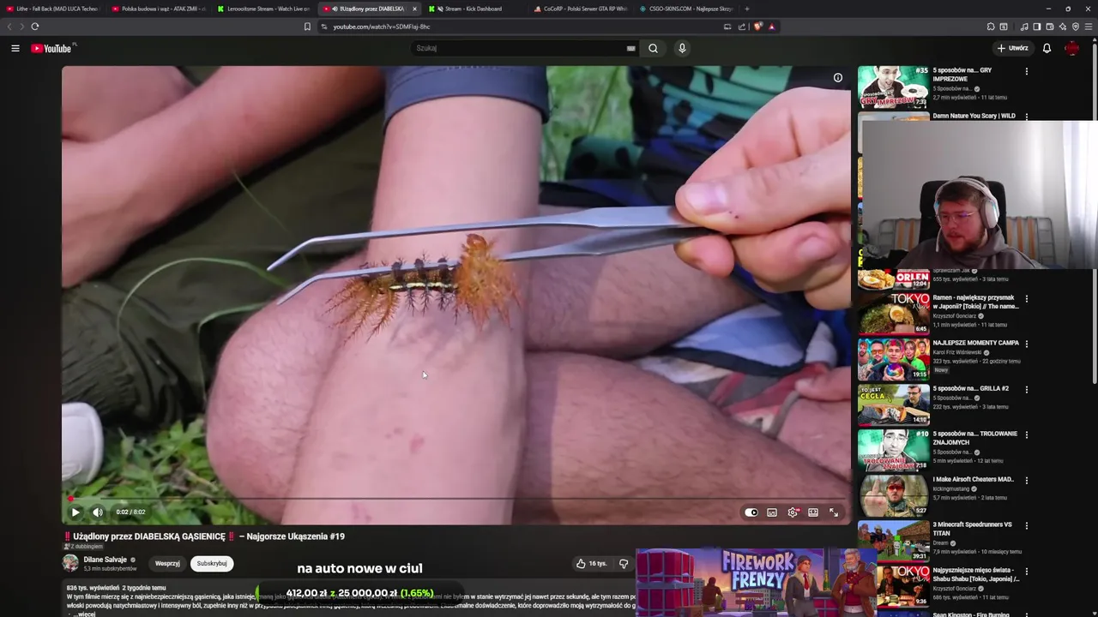The image size is (1098, 617).
Task: Open options for Ramen największy przysmak video
Action: point(1027,299)
